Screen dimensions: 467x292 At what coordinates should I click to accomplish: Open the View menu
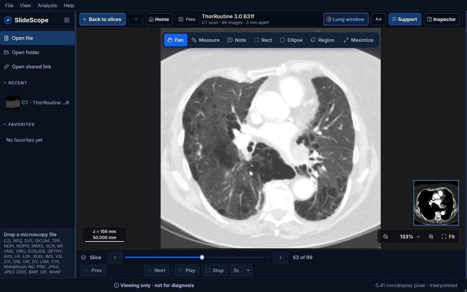point(25,5)
